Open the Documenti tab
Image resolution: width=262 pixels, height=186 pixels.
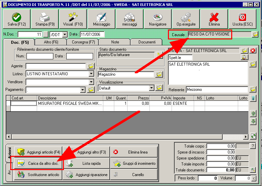point(147,42)
